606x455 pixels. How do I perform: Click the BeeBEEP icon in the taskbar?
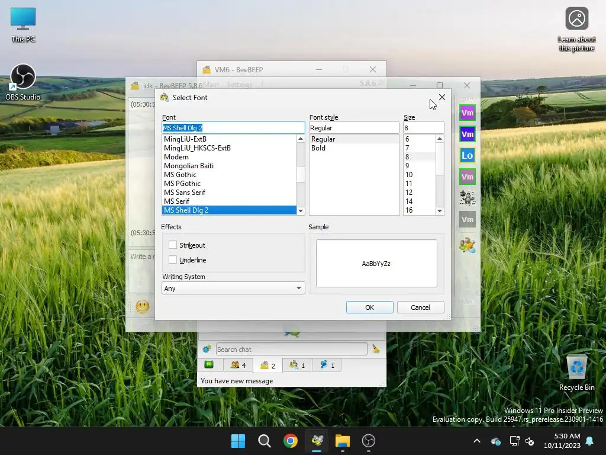(317, 441)
